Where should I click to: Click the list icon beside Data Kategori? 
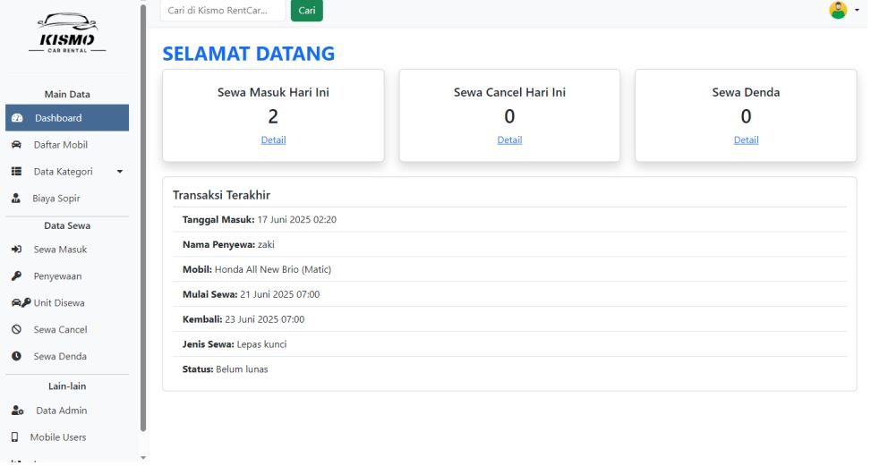16,172
